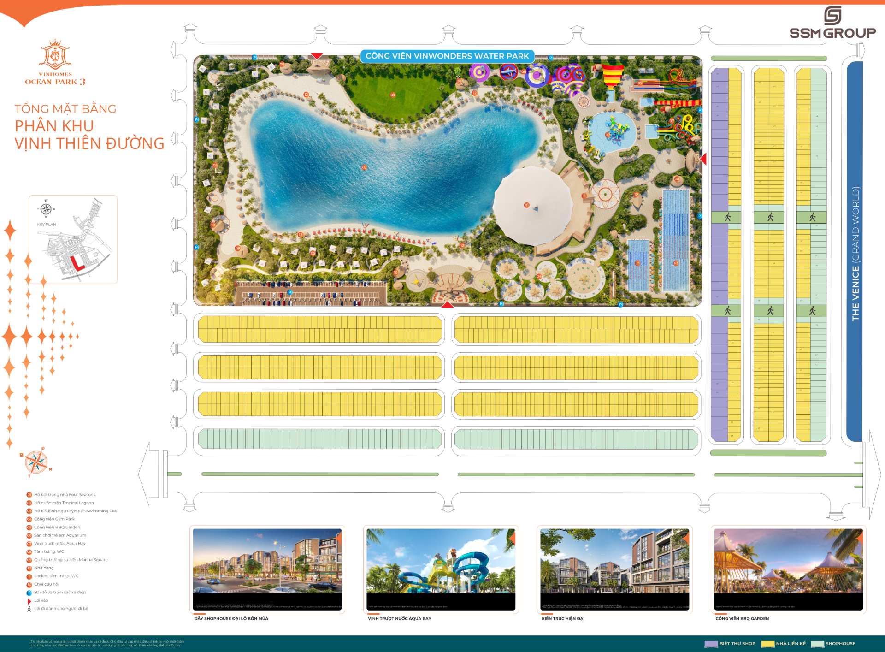Open the Vịnh Trượt Nước Aqua Bay image
Image resolution: width=885 pixels, height=652 pixels.
coord(441,569)
